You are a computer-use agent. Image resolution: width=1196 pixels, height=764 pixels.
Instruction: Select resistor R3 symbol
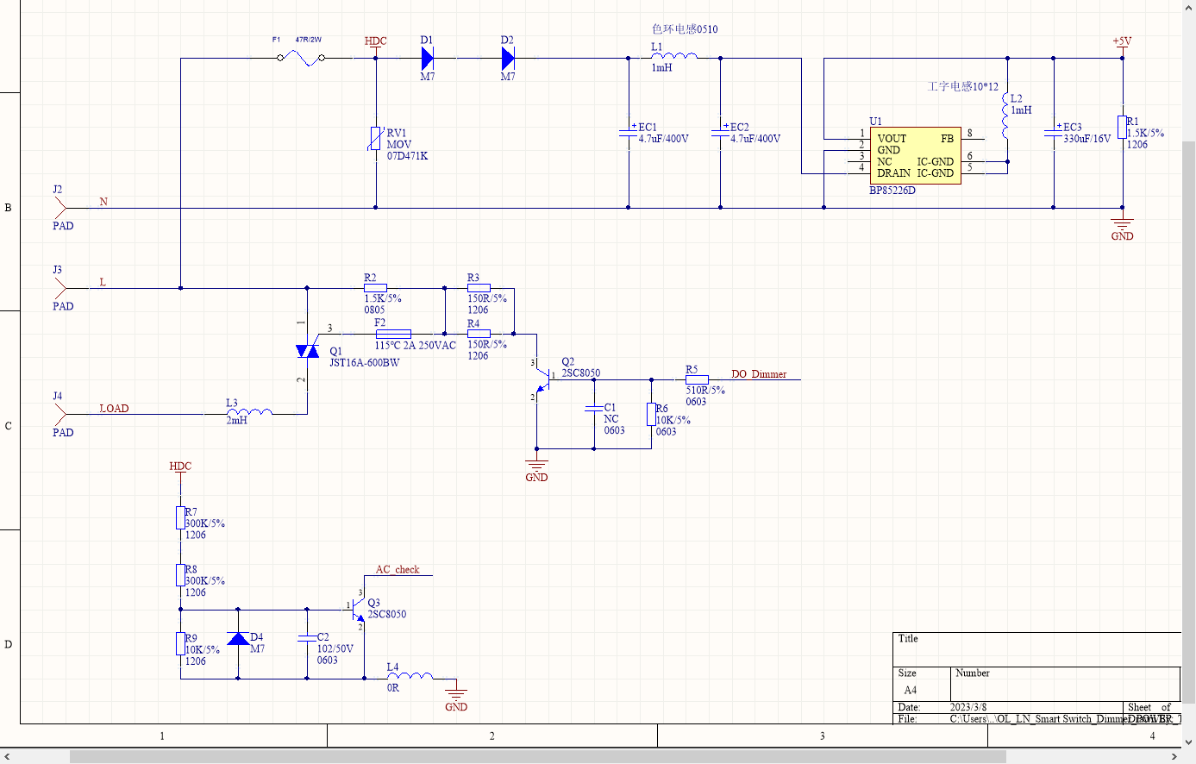pos(479,288)
